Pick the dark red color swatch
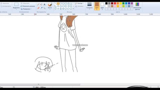The image size is (160, 90). pos(112,3)
